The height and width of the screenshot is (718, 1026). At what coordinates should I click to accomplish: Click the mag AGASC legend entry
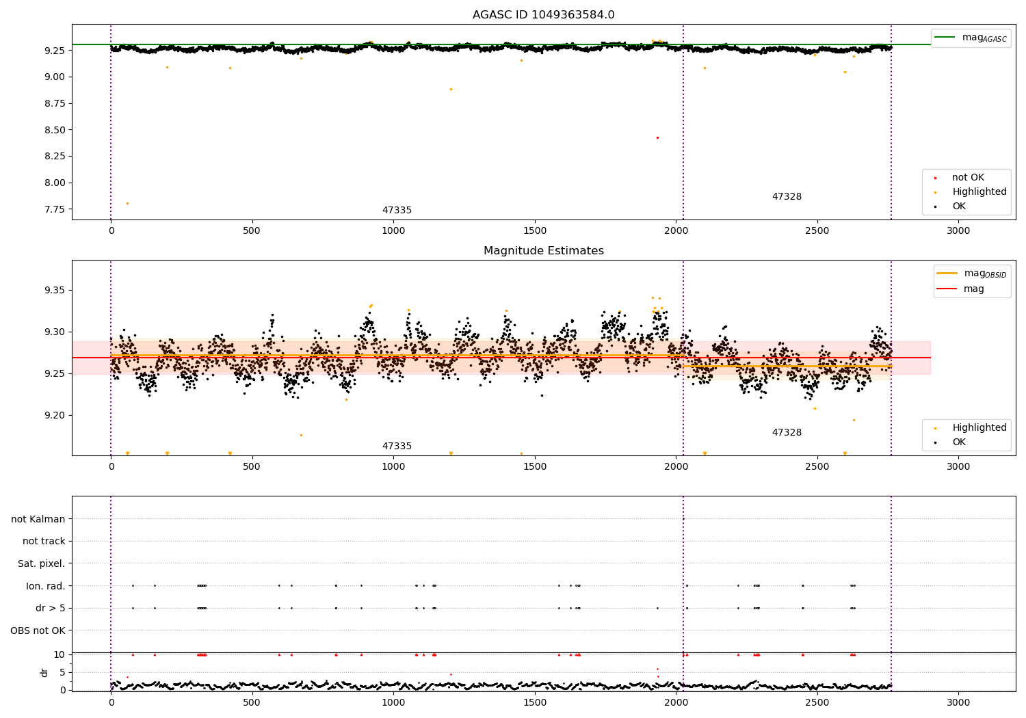point(971,38)
